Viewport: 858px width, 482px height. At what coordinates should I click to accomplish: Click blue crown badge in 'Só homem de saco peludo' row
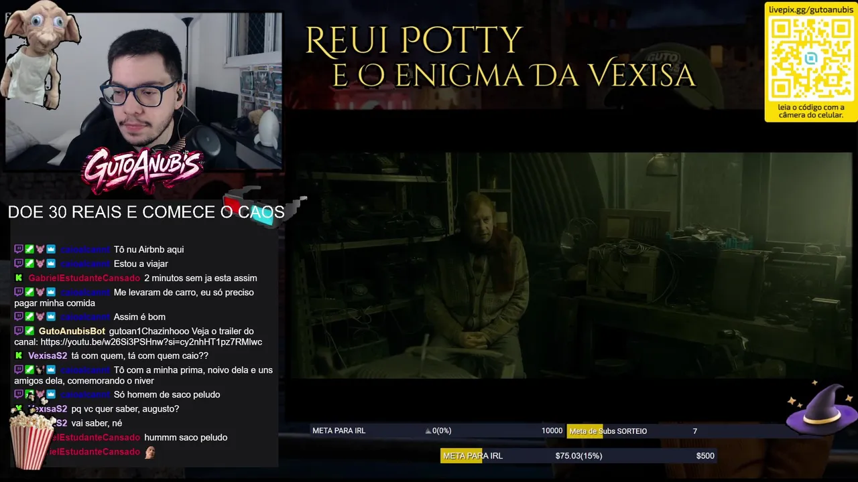(x=51, y=394)
